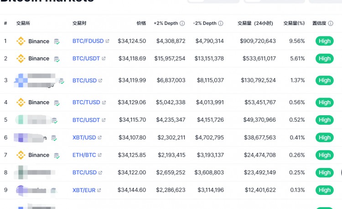This screenshot has width=342, height=209.
Task: Click the High badge in row 9
Action: tap(325, 190)
